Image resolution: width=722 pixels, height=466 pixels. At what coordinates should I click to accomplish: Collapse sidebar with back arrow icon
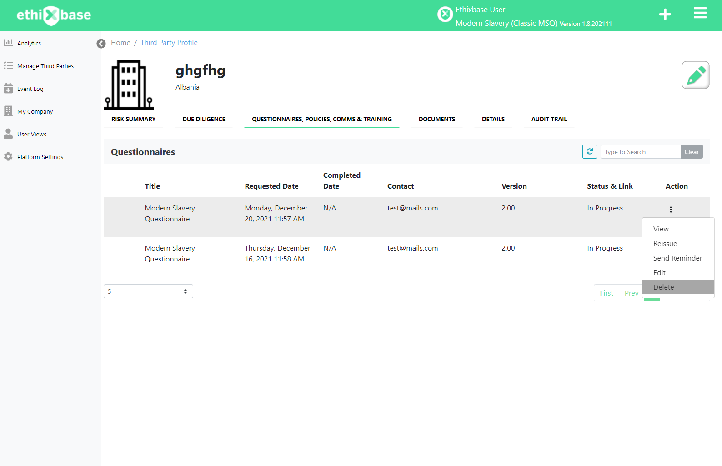(101, 43)
